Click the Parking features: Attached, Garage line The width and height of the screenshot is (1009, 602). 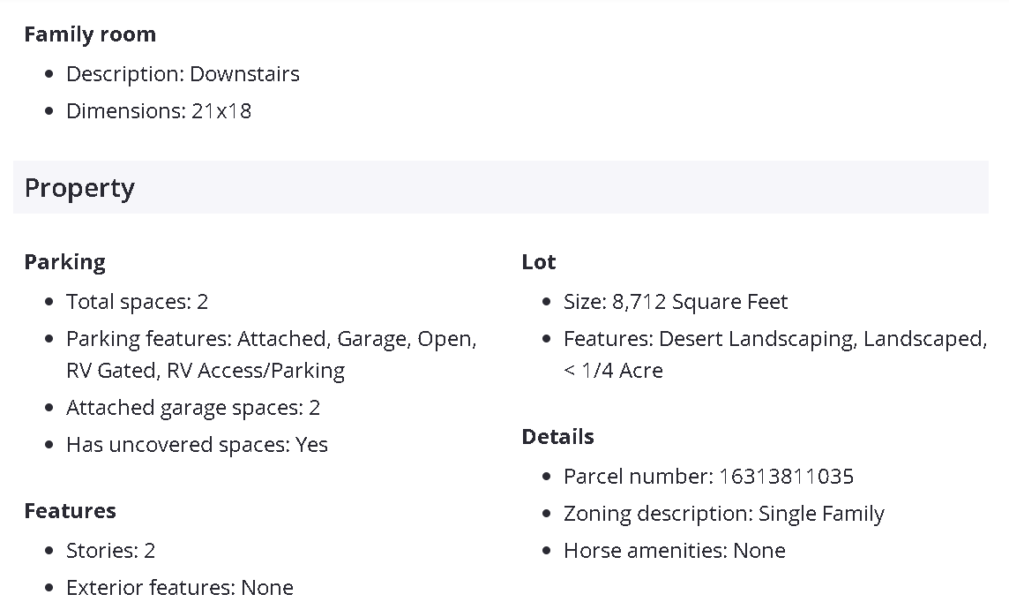271,339
